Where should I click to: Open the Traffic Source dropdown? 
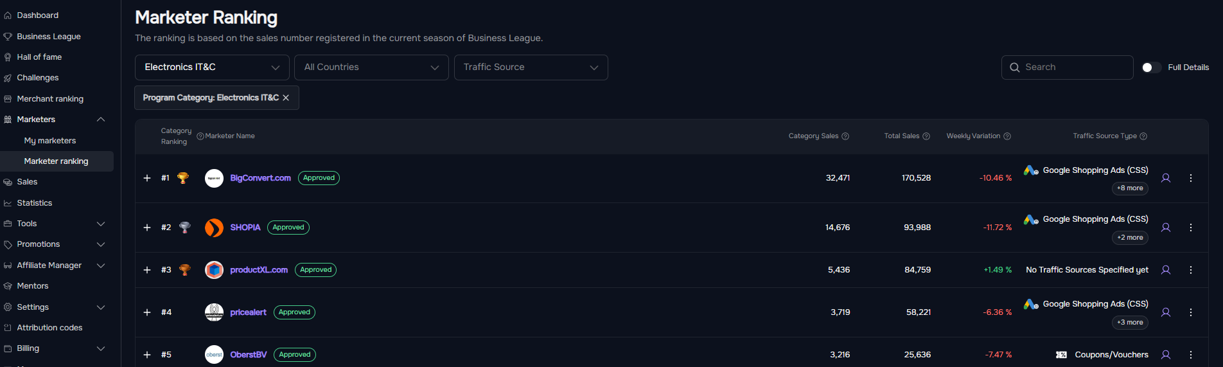tap(531, 67)
